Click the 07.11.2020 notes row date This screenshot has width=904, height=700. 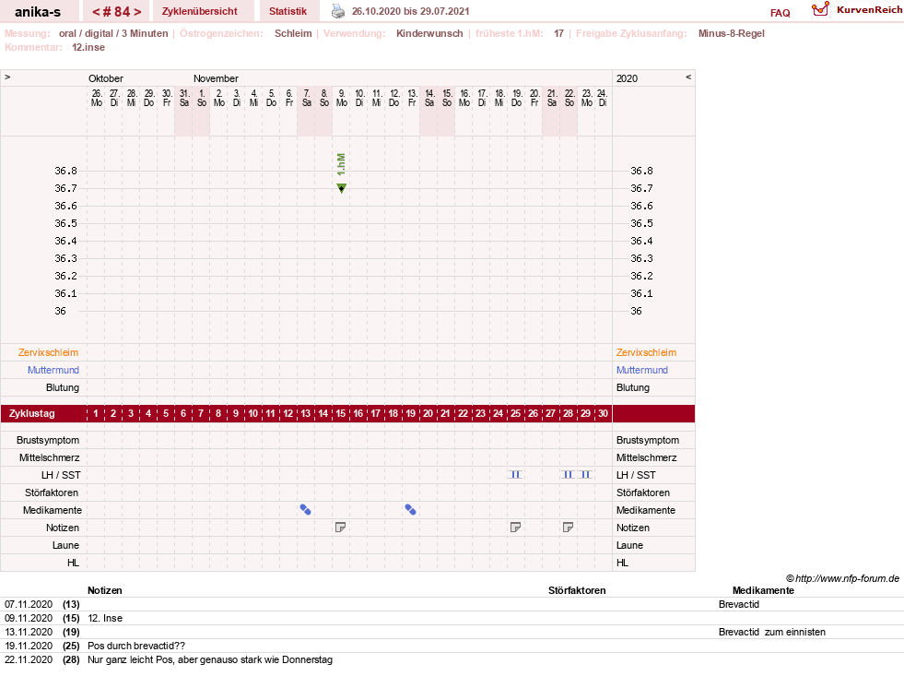click(29, 604)
